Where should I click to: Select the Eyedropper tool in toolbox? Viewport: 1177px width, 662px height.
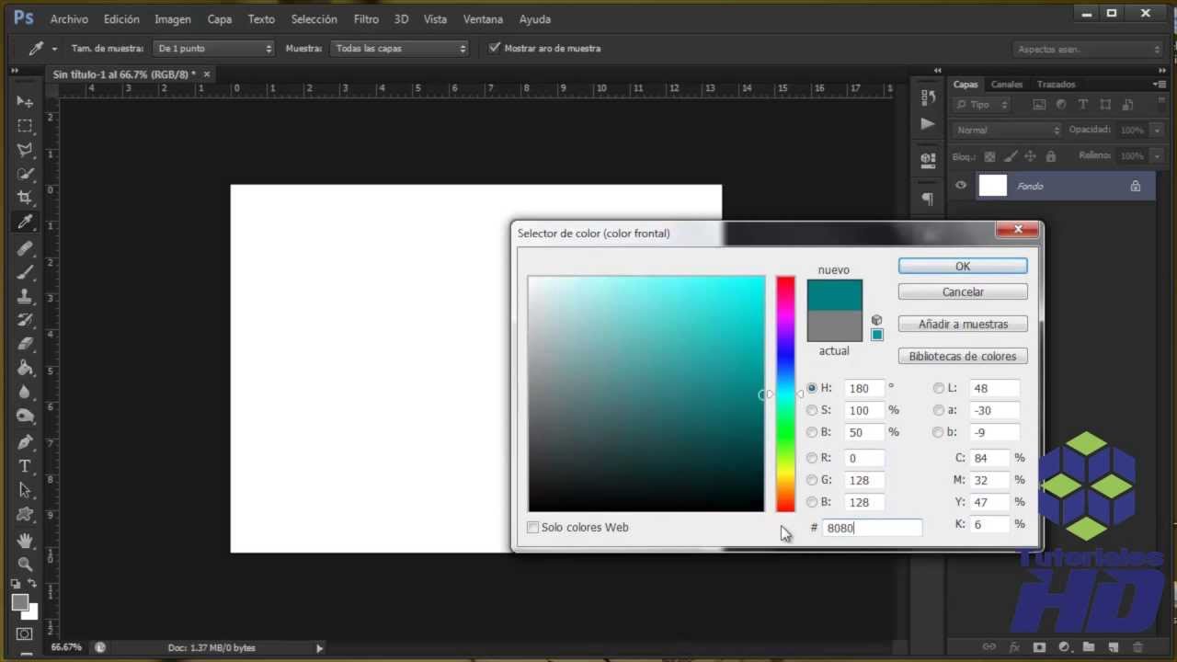pyautogui.click(x=25, y=223)
